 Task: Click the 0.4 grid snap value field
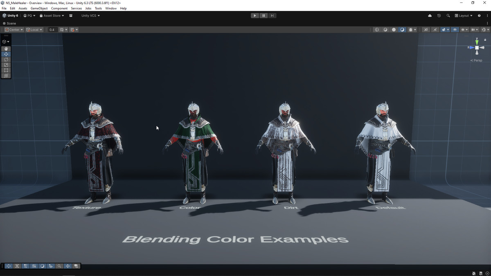pos(52,30)
